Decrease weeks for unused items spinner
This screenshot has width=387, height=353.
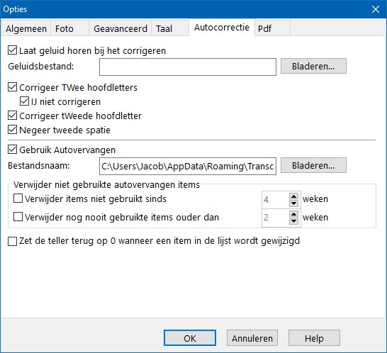(293, 203)
